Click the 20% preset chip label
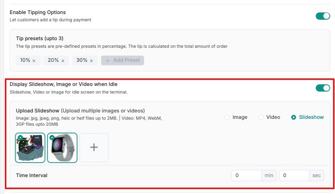The width and height of the screenshot is (335, 194). tap(53, 60)
